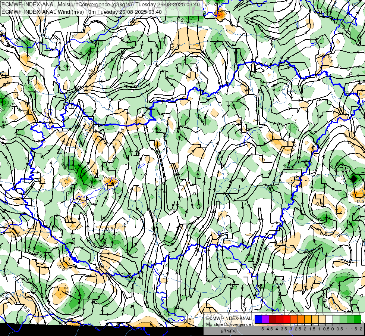Click the -2.5 value on the legend scale
Viewport: 365px width, 336px height.
coord(298,329)
